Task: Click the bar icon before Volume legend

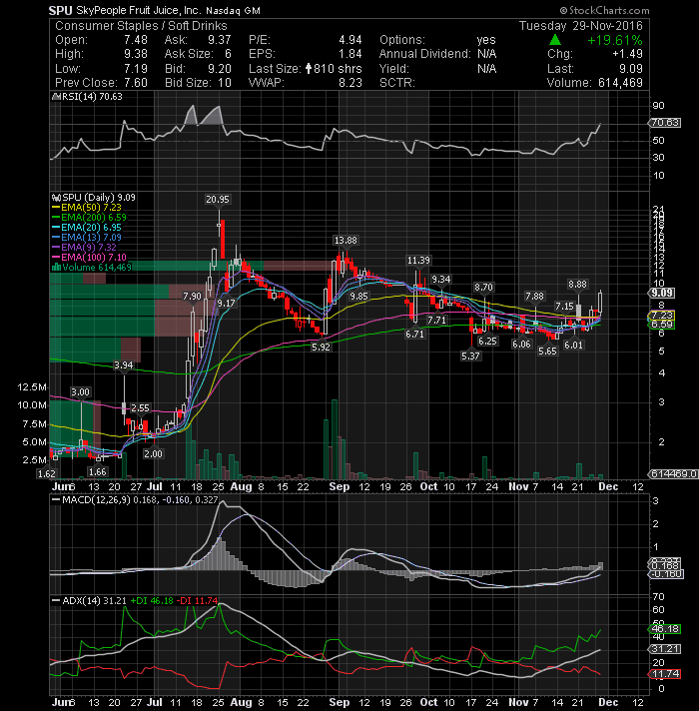Action: 56,268
